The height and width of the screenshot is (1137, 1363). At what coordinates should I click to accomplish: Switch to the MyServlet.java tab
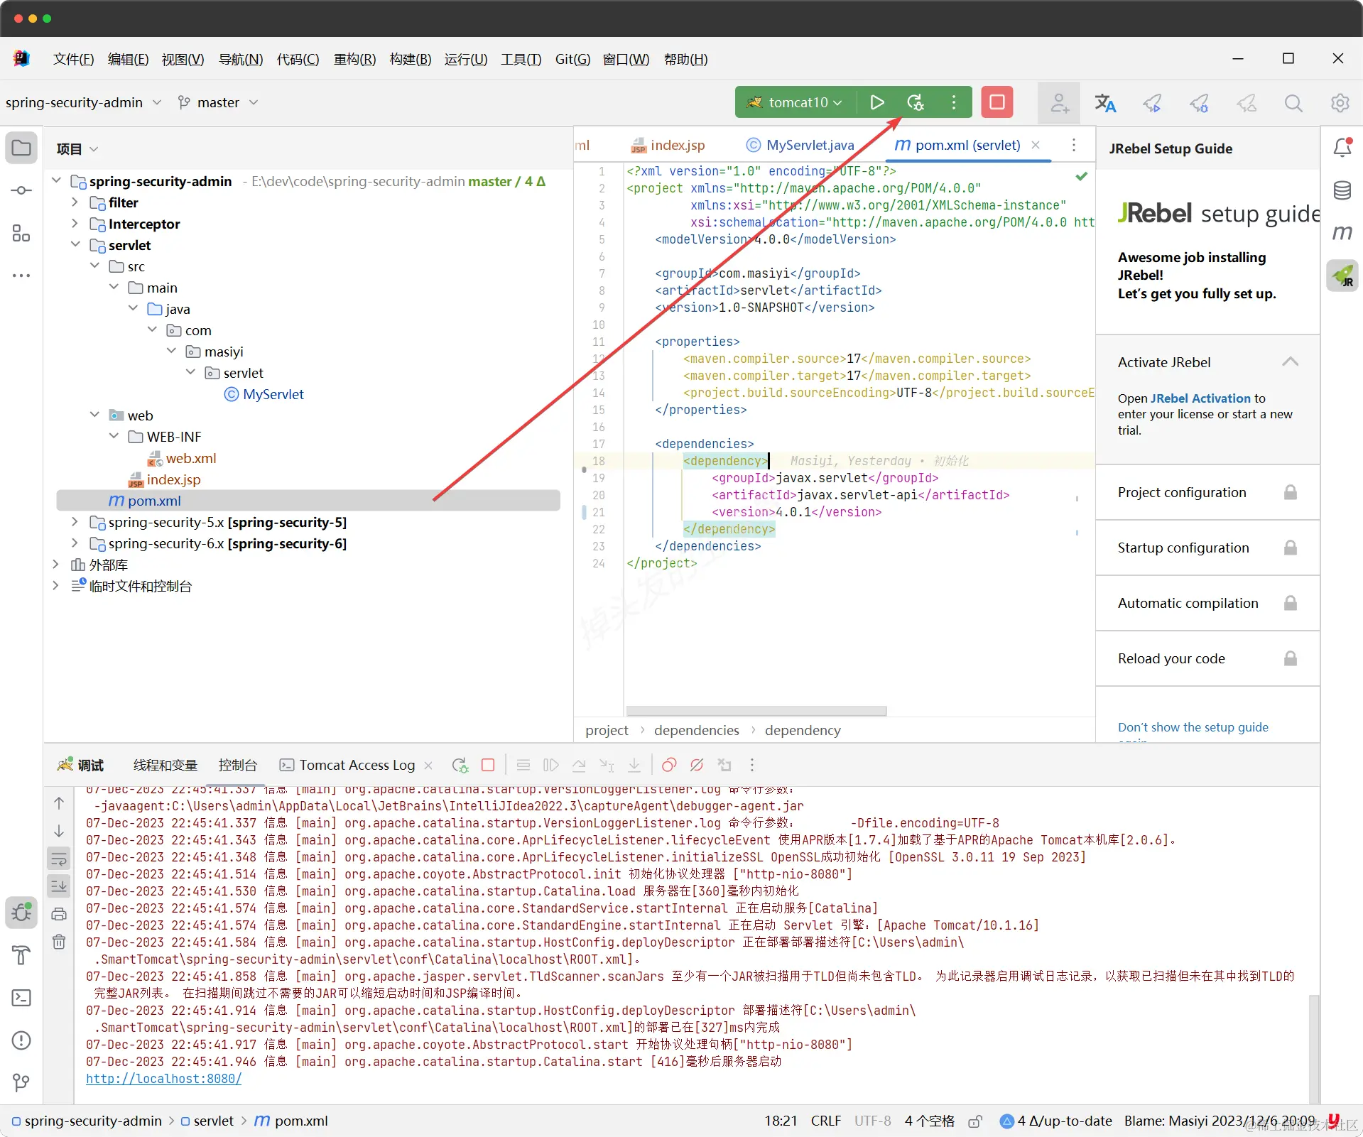(x=800, y=145)
